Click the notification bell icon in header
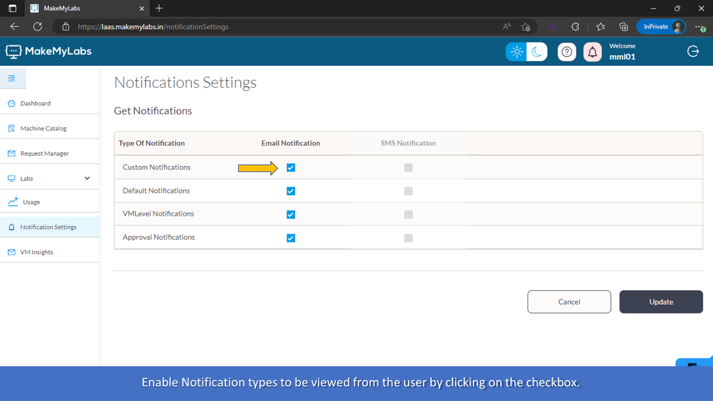This screenshot has height=401, width=713. tap(592, 52)
